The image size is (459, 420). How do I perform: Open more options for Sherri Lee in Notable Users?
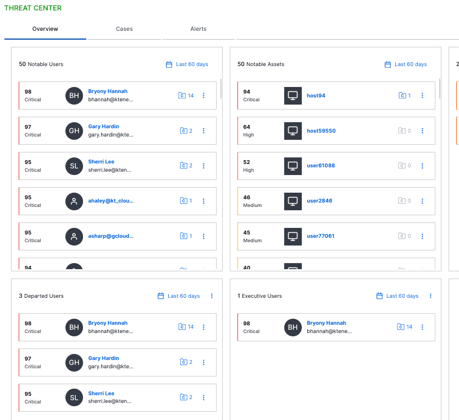pyautogui.click(x=203, y=166)
